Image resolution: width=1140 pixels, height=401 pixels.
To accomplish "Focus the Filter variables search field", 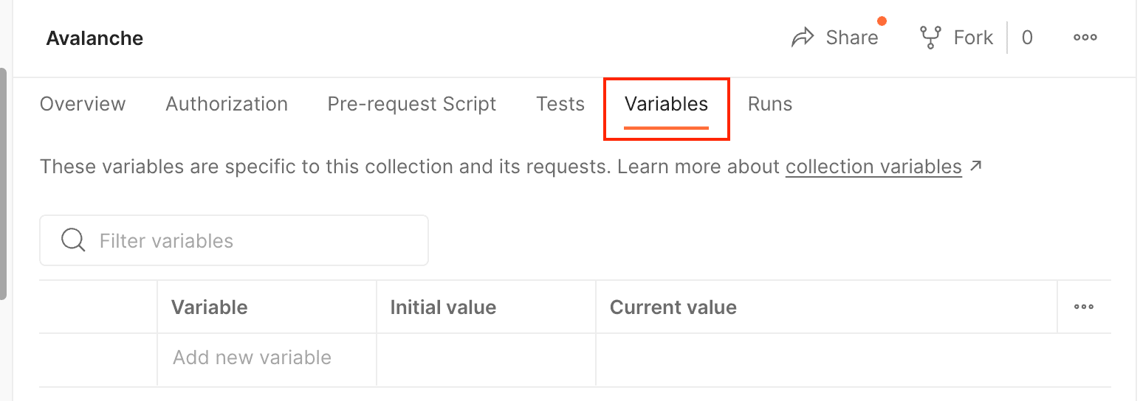I will tap(251, 240).
